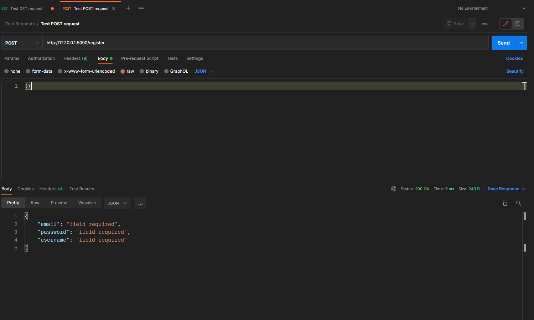Open a new request tab with plus icon
This screenshot has height=320, width=534.
128,8
